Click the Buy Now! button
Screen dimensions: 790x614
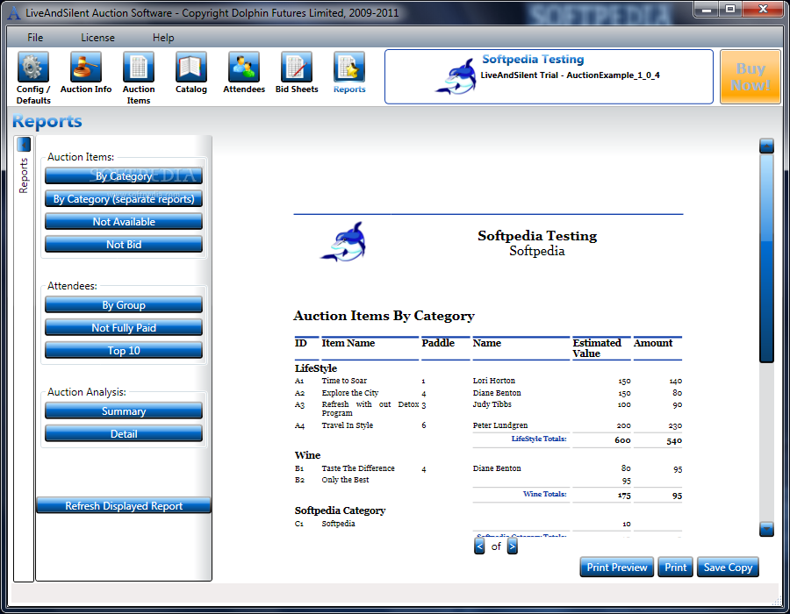pyautogui.click(x=750, y=76)
